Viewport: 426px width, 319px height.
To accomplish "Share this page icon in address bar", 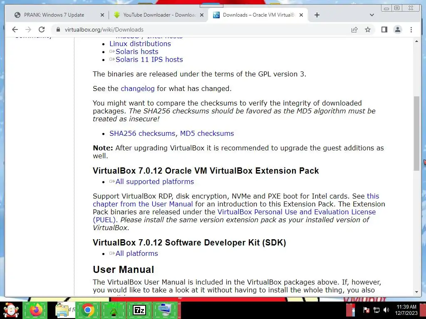I will [x=354, y=29].
